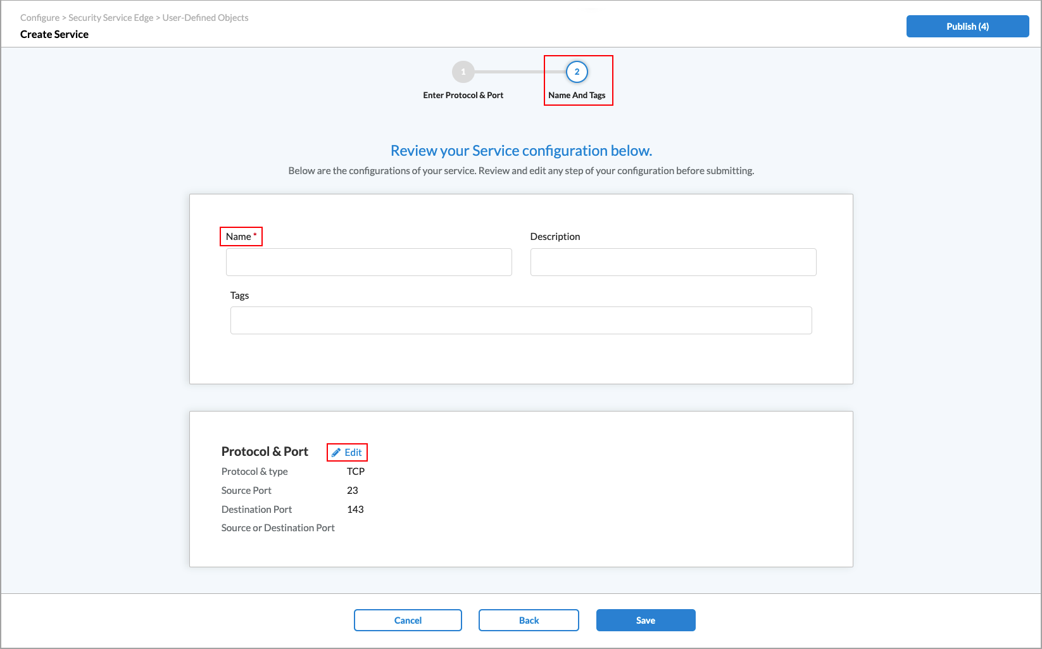
Task: Open the Security Service Edge breadcrumb link
Action: (x=111, y=17)
